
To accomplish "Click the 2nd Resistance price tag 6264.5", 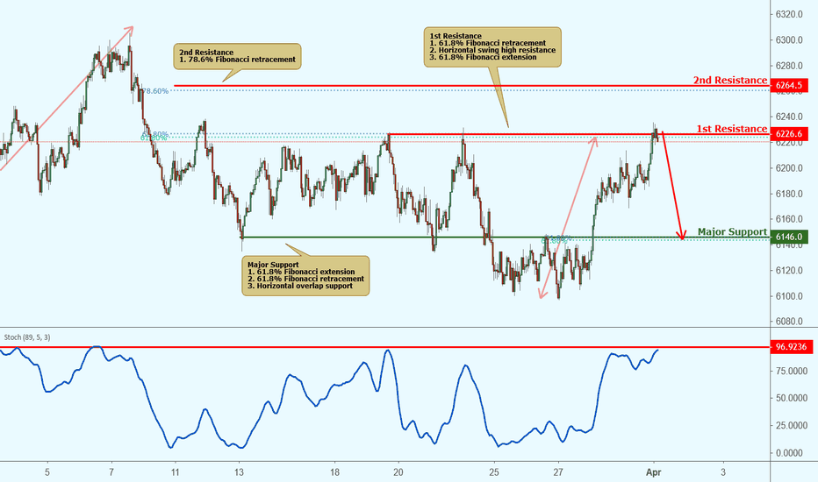I will tap(789, 85).
